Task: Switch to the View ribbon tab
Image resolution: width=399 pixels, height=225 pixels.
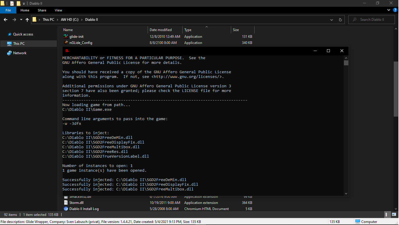Action: (x=58, y=10)
